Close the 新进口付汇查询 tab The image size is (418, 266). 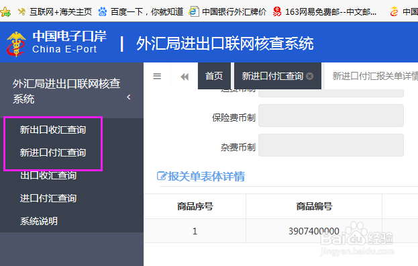[x=309, y=77]
